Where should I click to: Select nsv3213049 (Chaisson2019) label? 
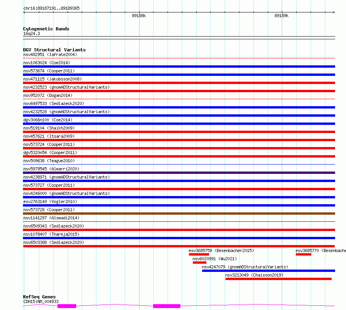tap(254, 275)
